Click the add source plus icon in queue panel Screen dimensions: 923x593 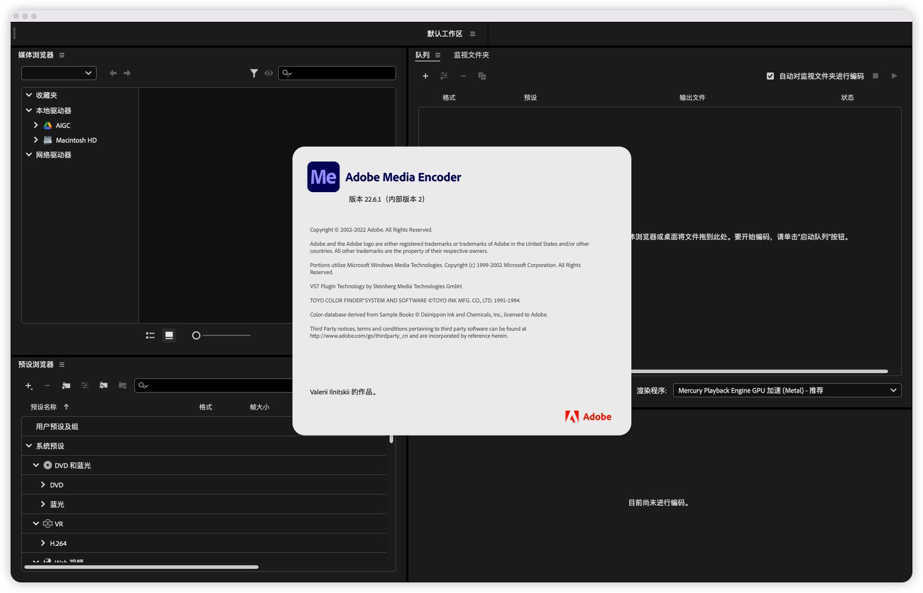[425, 76]
